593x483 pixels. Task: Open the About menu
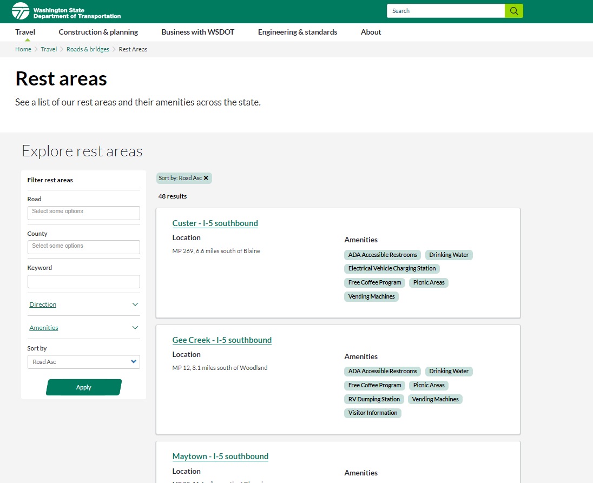point(371,32)
